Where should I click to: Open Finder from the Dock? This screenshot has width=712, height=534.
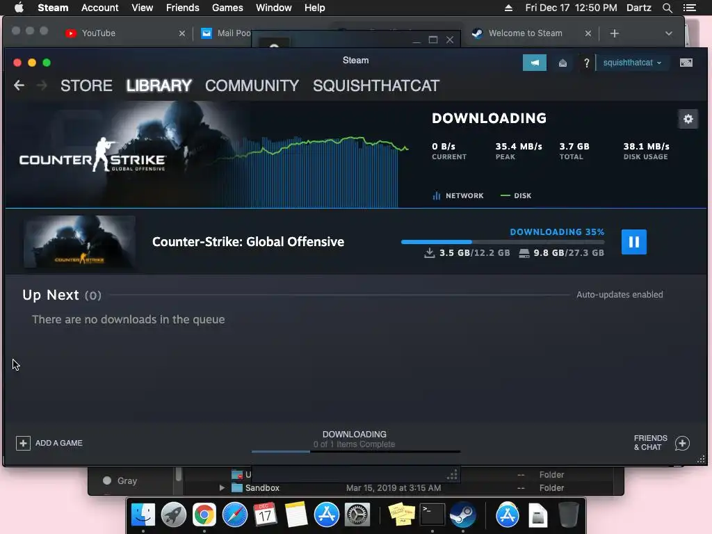[x=143, y=515]
